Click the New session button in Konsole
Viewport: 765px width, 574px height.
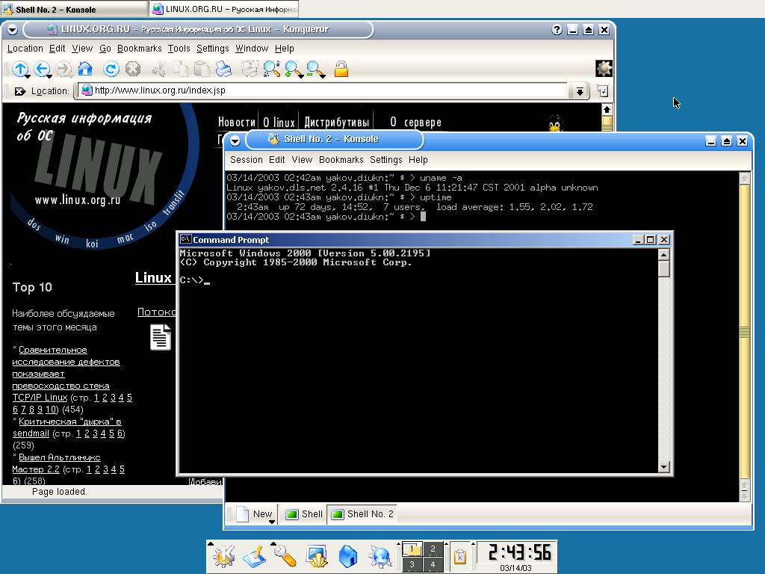tap(255, 514)
